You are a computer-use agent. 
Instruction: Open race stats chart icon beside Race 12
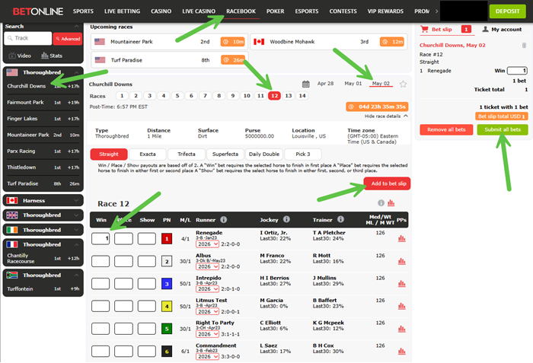pyautogui.click(x=391, y=203)
